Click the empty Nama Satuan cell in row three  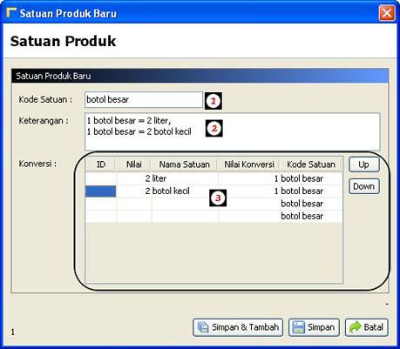185,204
